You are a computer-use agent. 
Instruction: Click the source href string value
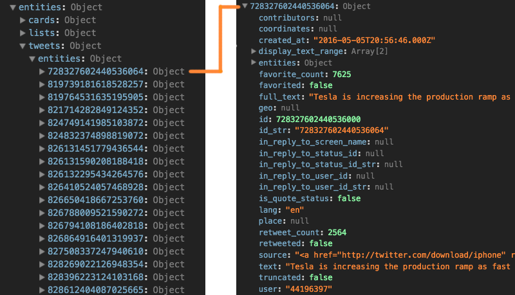pos(405,255)
